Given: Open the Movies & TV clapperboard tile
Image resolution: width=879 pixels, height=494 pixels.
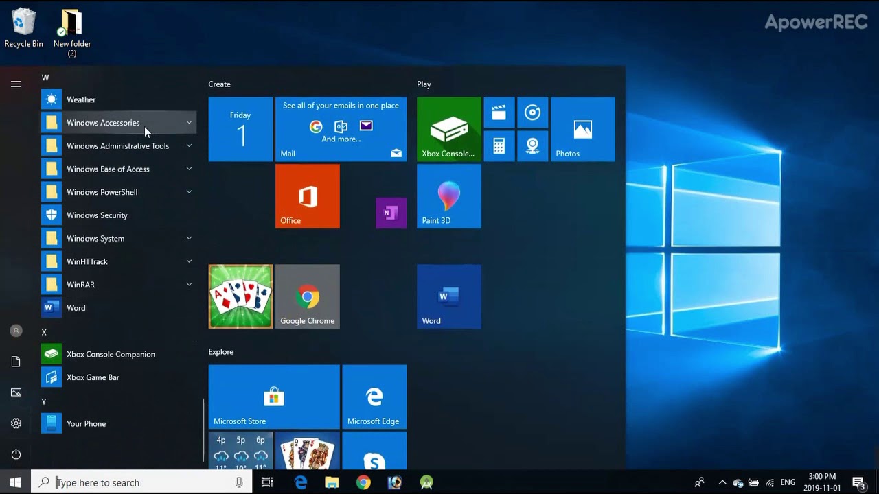Looking at the screenshot, I should (499, 113).
